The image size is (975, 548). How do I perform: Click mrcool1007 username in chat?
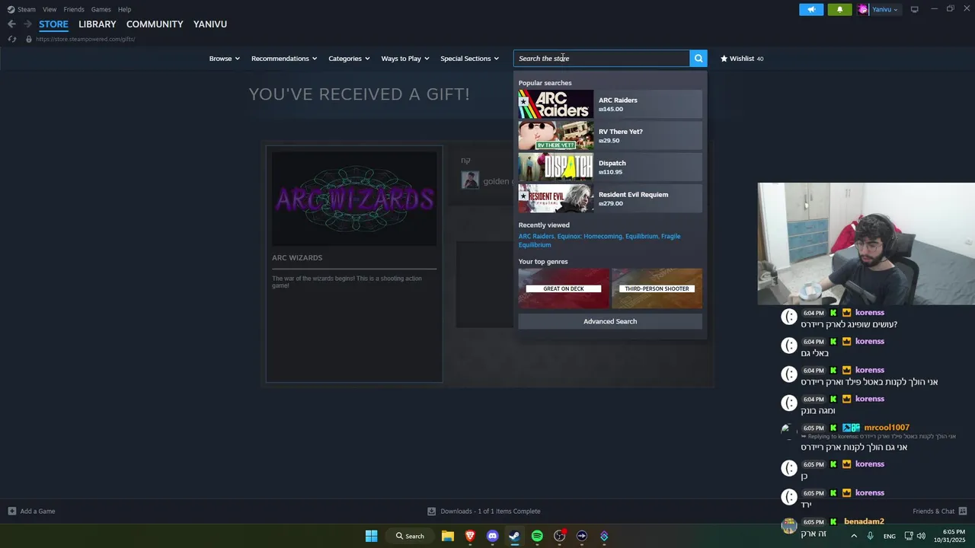887,428
